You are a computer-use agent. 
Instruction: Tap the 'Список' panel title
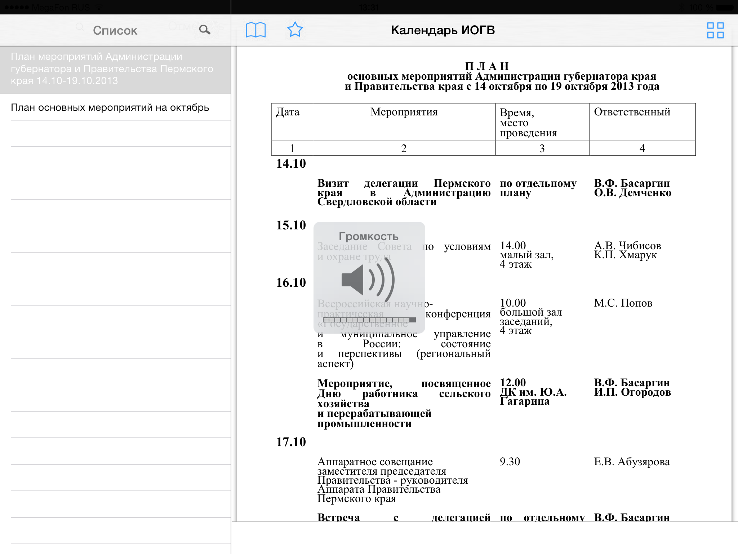115,31
